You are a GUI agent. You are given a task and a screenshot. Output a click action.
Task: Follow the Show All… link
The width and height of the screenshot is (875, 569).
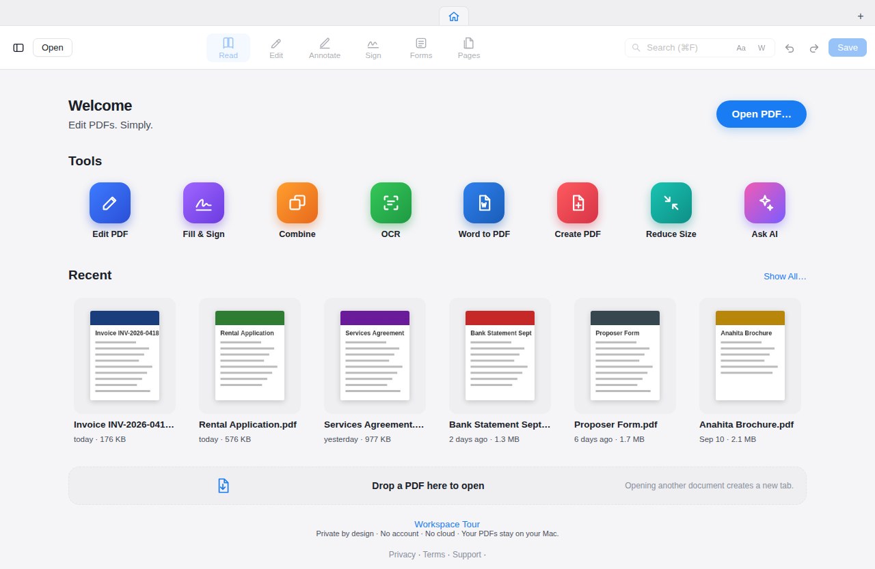[x=785, y=277]
